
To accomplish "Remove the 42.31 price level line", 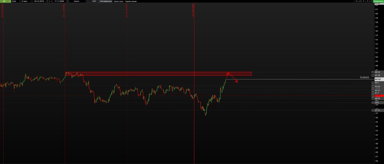I will pos(373,91).
